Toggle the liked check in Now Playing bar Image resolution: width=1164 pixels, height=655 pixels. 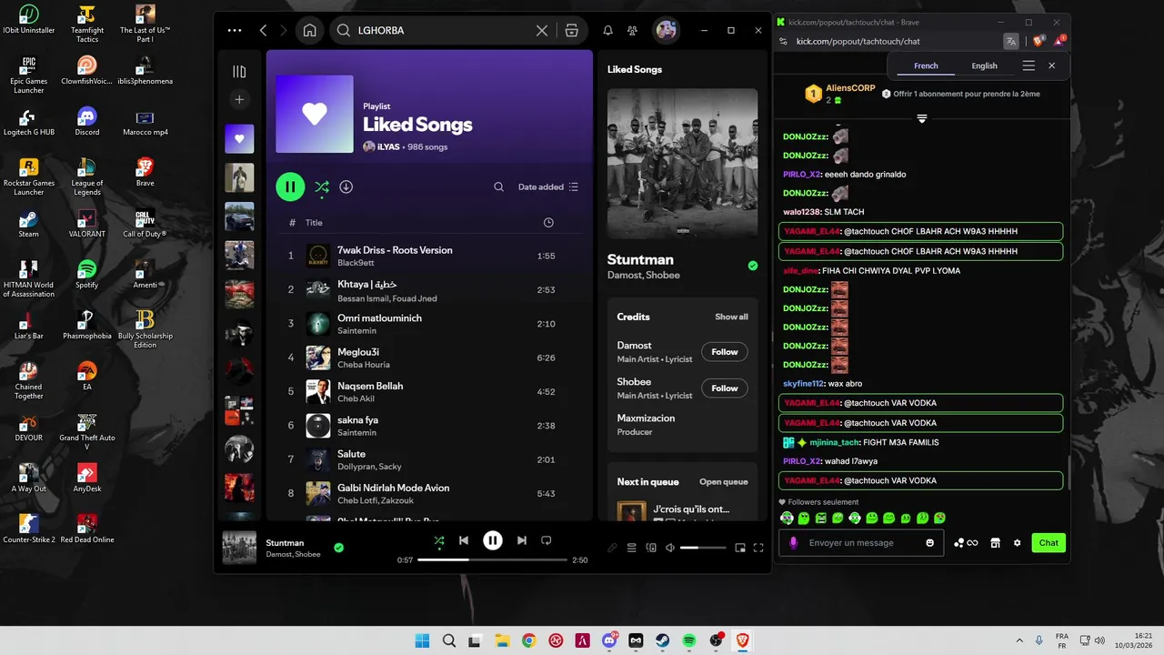[x=338, y=548]
